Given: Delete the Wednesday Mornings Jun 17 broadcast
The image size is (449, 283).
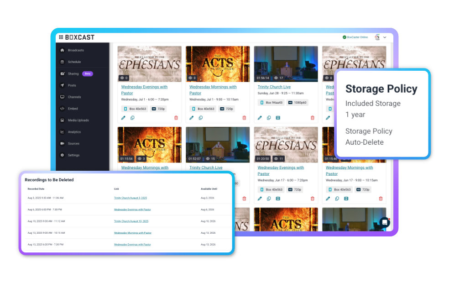Looking at the screenshot, I should tap(381, 199).
